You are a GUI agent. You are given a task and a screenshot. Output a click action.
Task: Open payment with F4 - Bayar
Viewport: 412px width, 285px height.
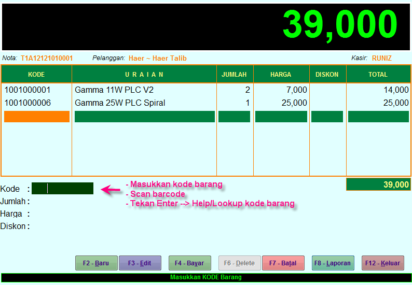(189, 263)
